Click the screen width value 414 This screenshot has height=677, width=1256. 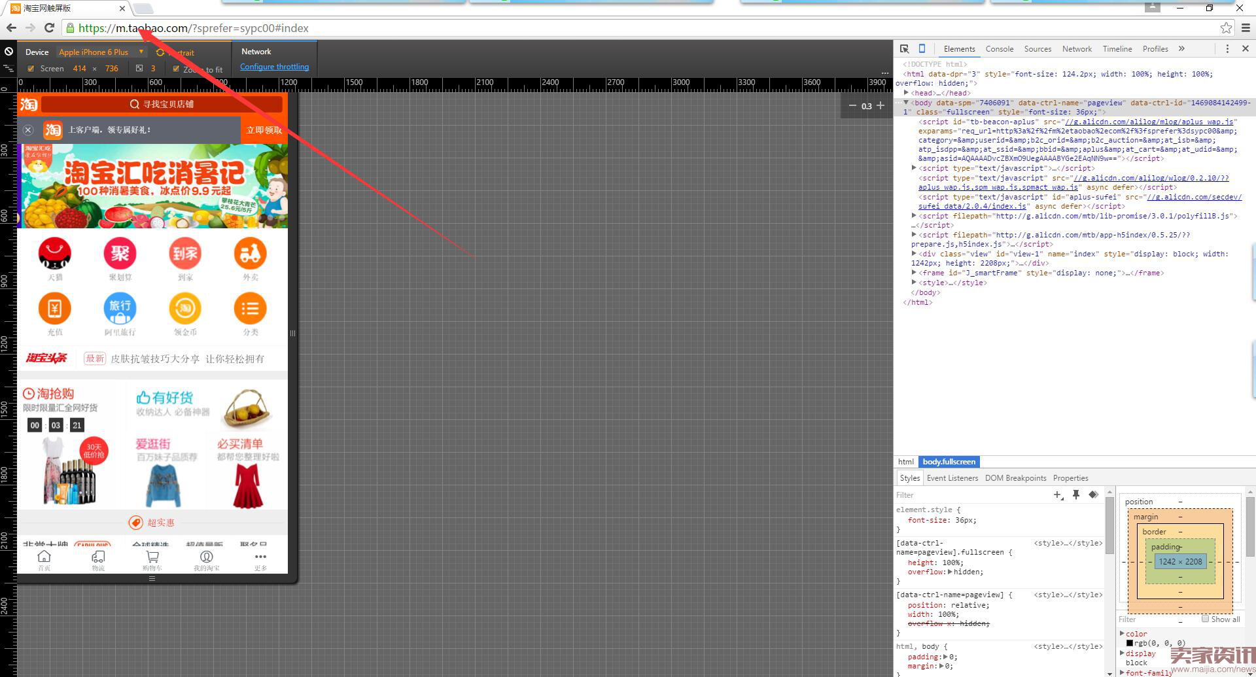pyautogui.click(x=79, y=69)
